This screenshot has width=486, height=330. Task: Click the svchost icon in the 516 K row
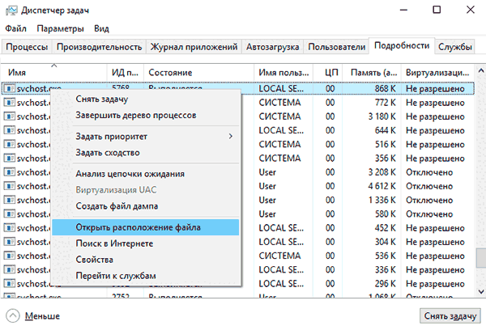(x=10, y=144)
